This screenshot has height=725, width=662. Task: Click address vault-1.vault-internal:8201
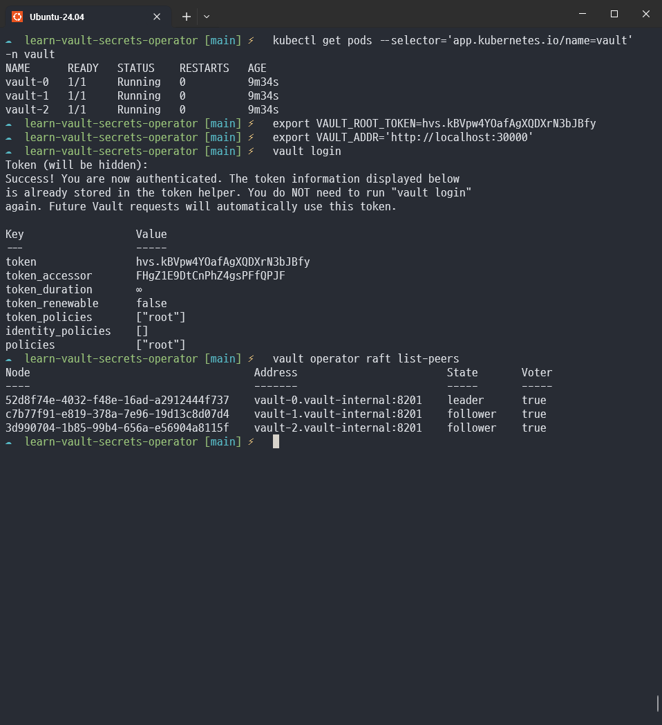click(338, 414)
